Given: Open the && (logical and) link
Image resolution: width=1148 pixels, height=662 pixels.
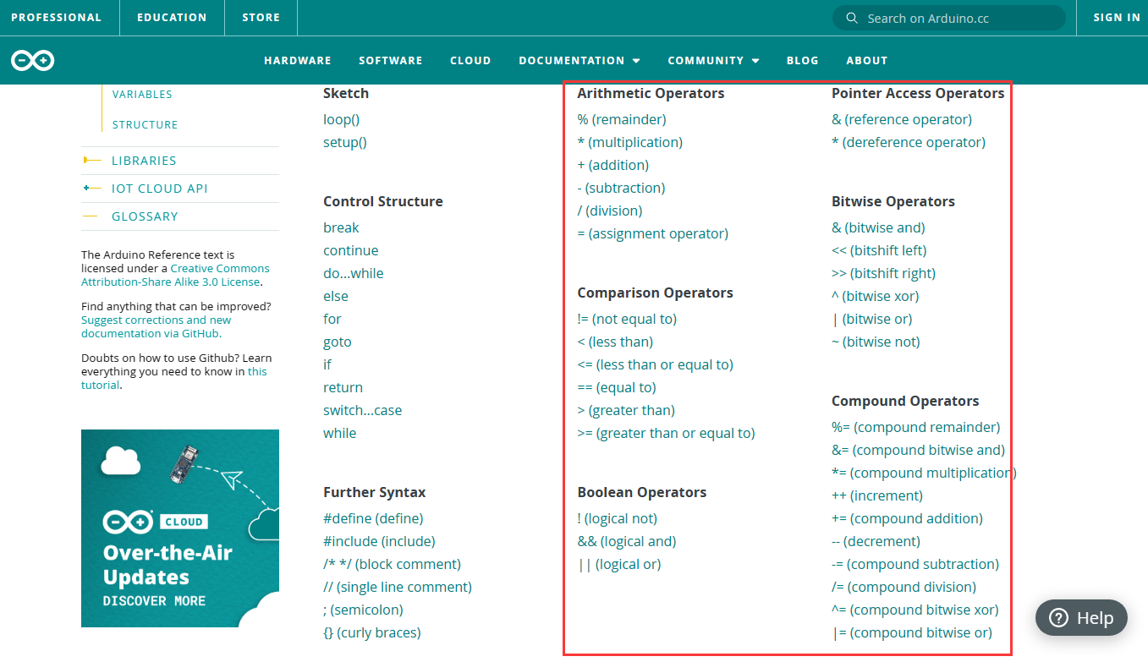Looking at the screenshot, I should pyautogui.click(x=627, y=541).
